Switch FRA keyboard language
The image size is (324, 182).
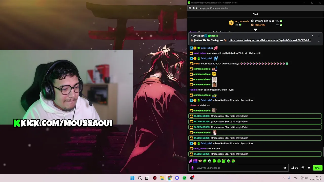pos(296,178)
